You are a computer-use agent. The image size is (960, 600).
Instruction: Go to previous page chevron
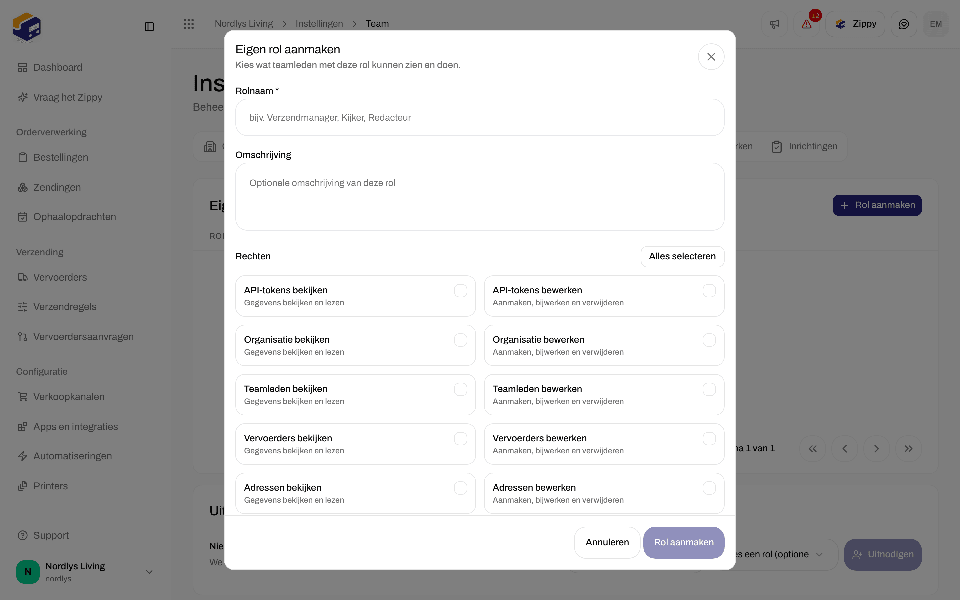[845, 448]
